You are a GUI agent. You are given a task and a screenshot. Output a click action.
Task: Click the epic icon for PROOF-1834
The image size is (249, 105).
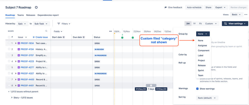click(x=19, y=43)
